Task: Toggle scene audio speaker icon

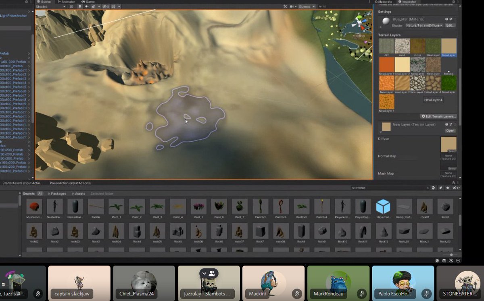Action: coord(87,6)
